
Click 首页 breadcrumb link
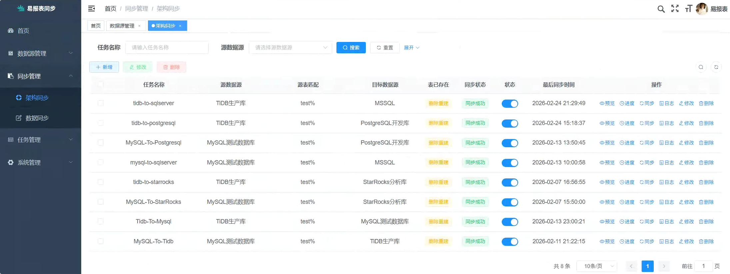point(110,9)
